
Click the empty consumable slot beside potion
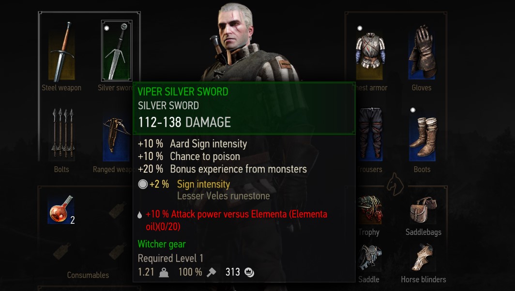pyautogui.click(x=117, y=210)
